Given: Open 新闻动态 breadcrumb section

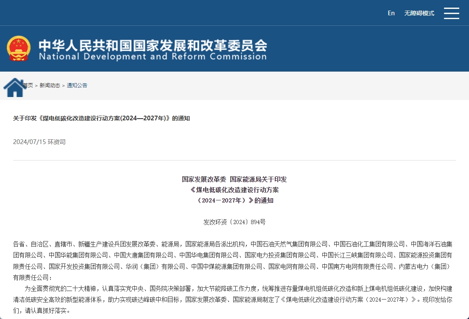Looking at the screenshot, I should pyautogui.click(x=50, y=86).
